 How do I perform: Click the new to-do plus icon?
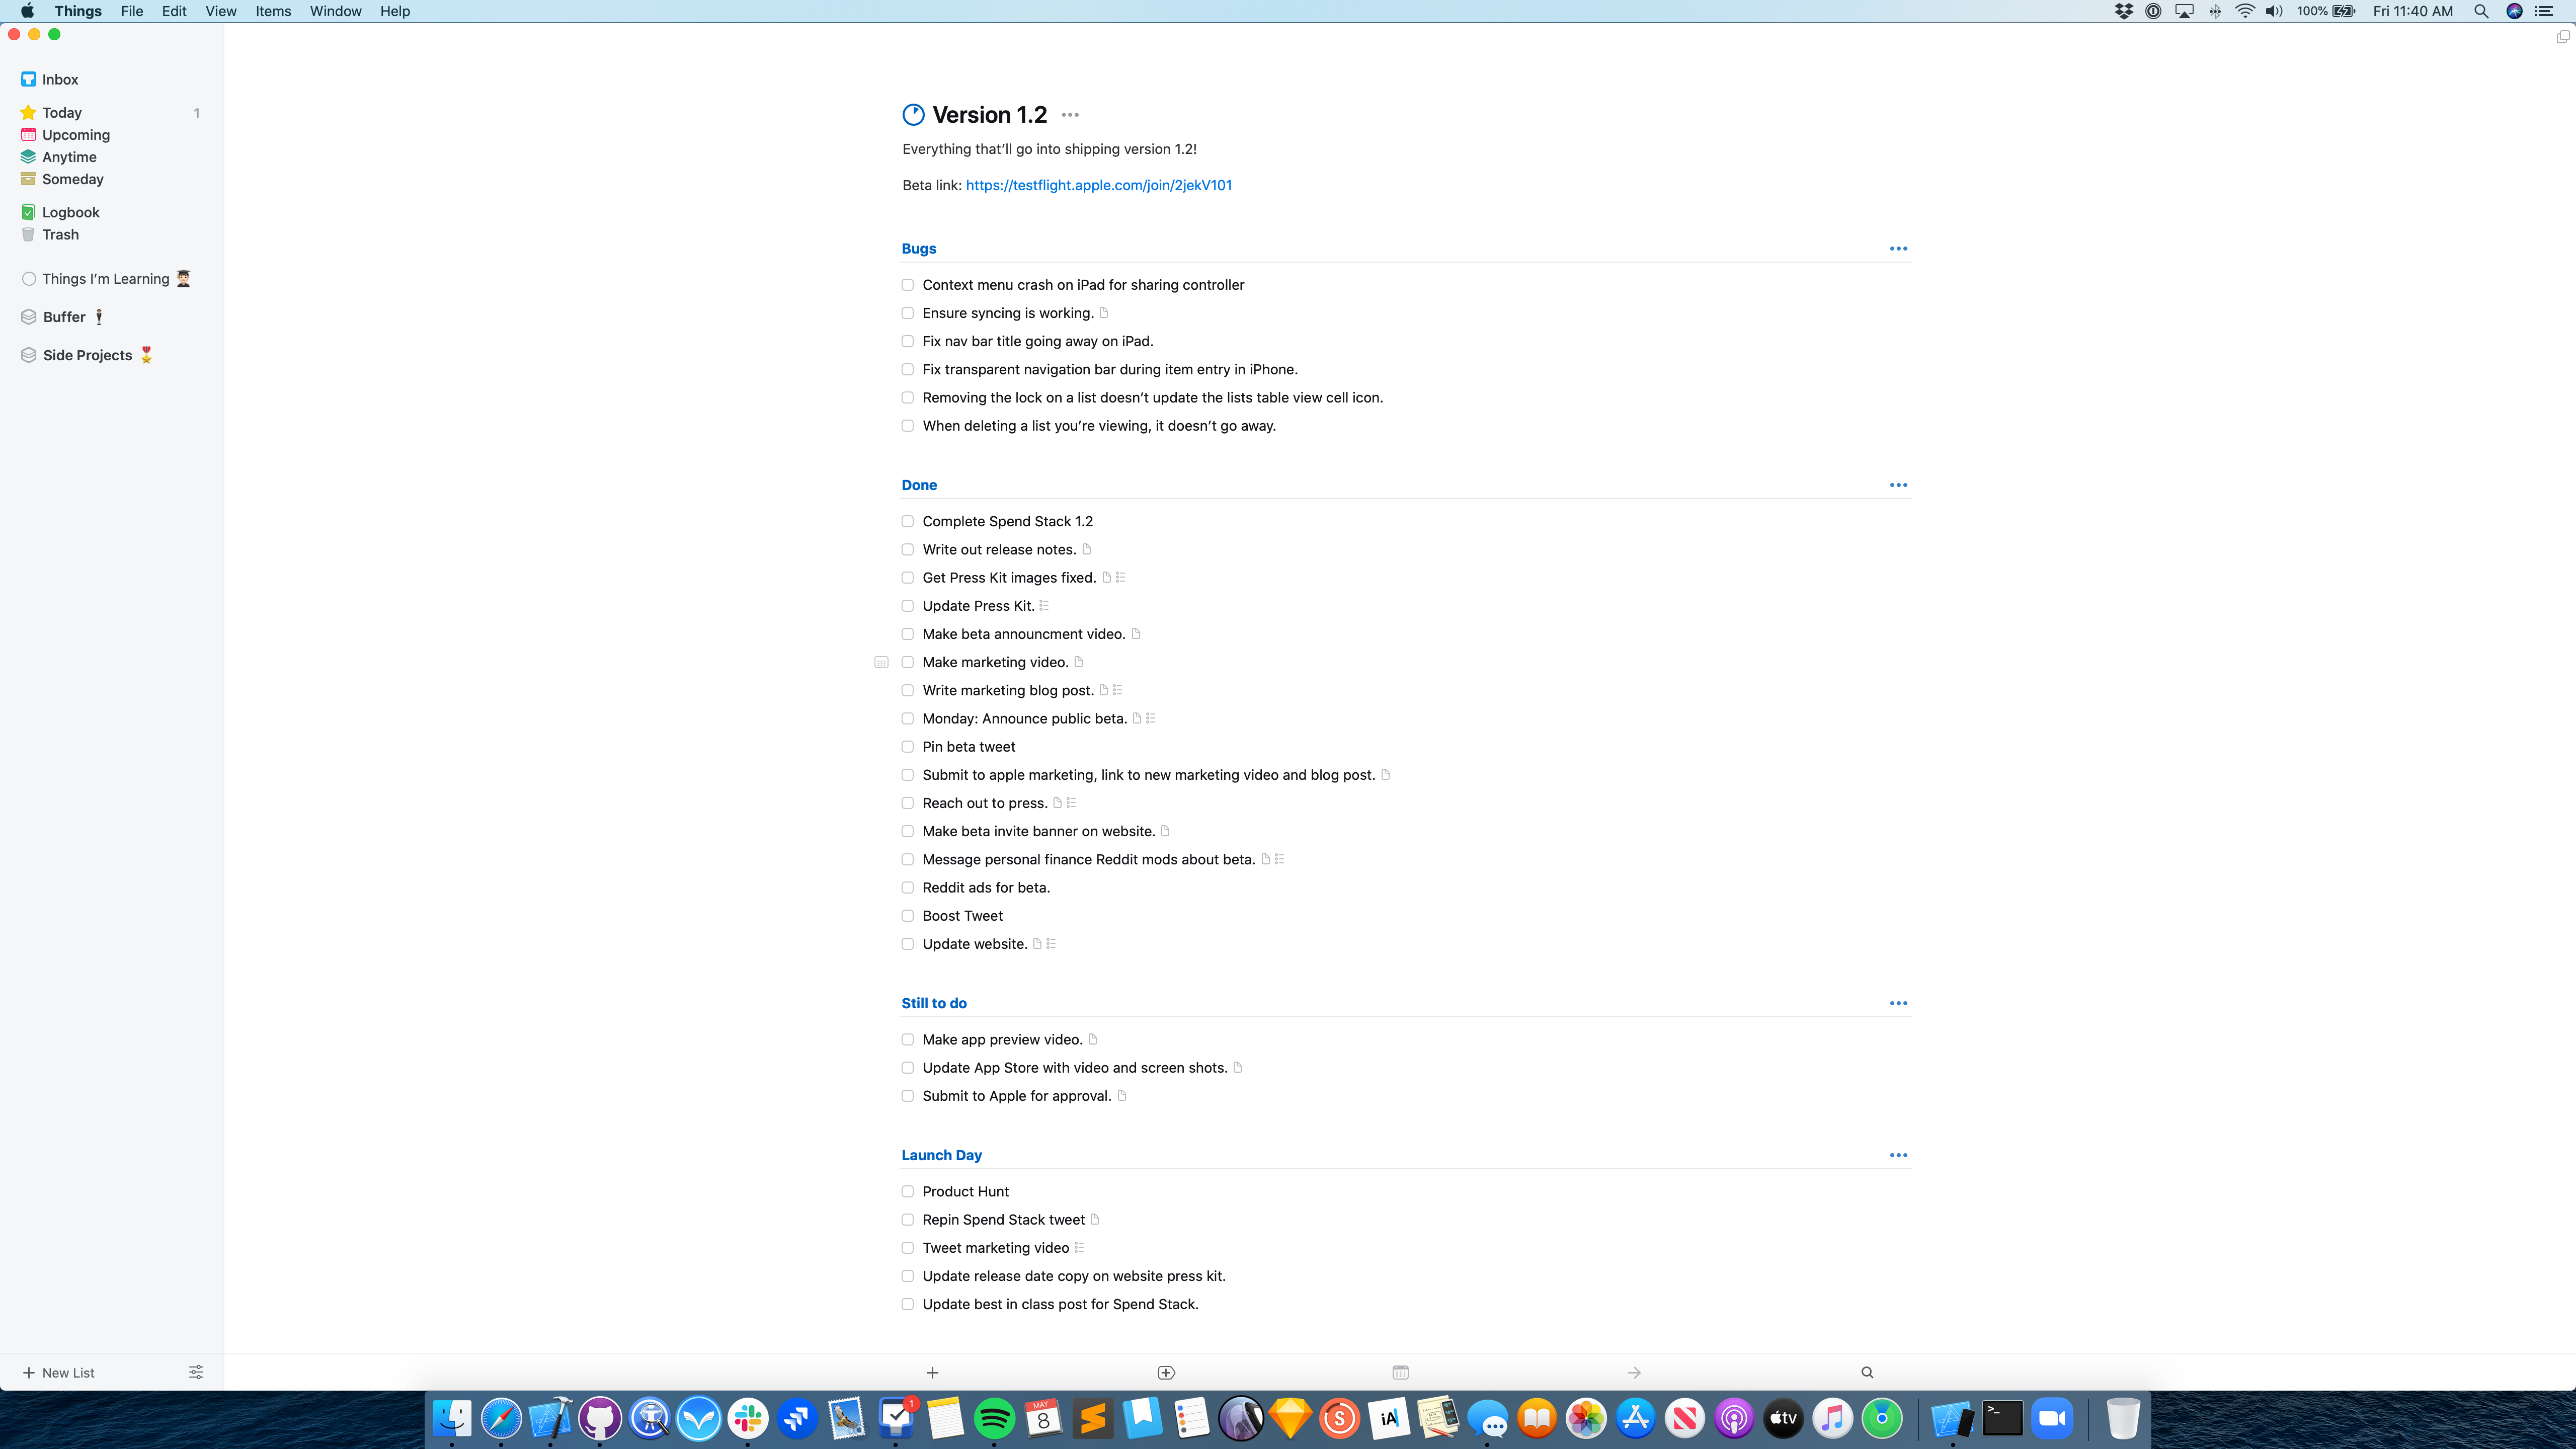932,1372
